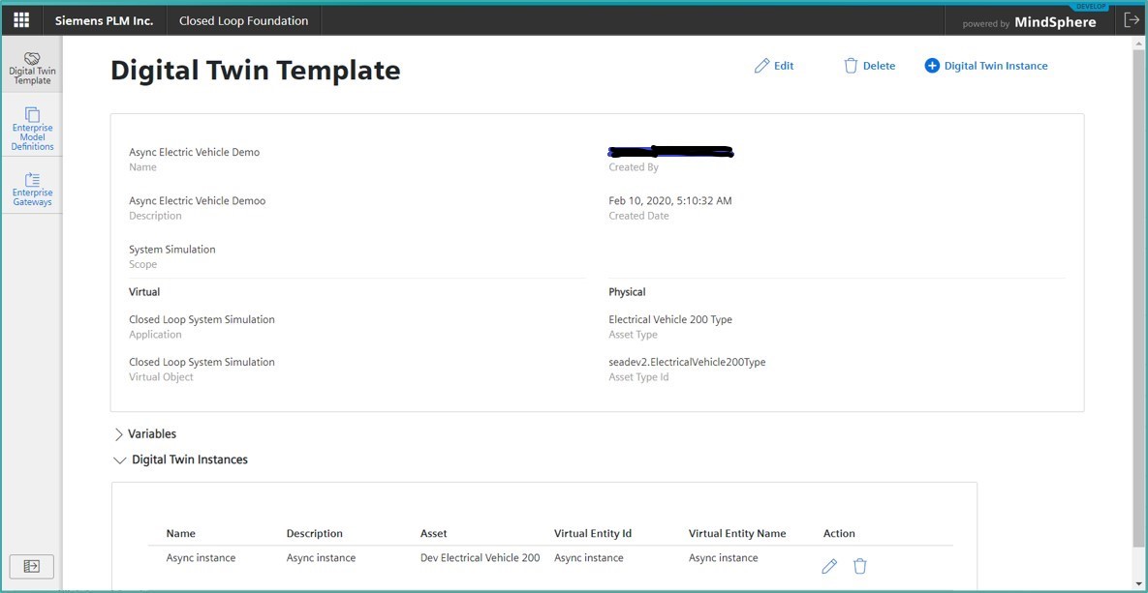Click the System Simulation scope value
The image size is (1148, 593).
(172, 250)
